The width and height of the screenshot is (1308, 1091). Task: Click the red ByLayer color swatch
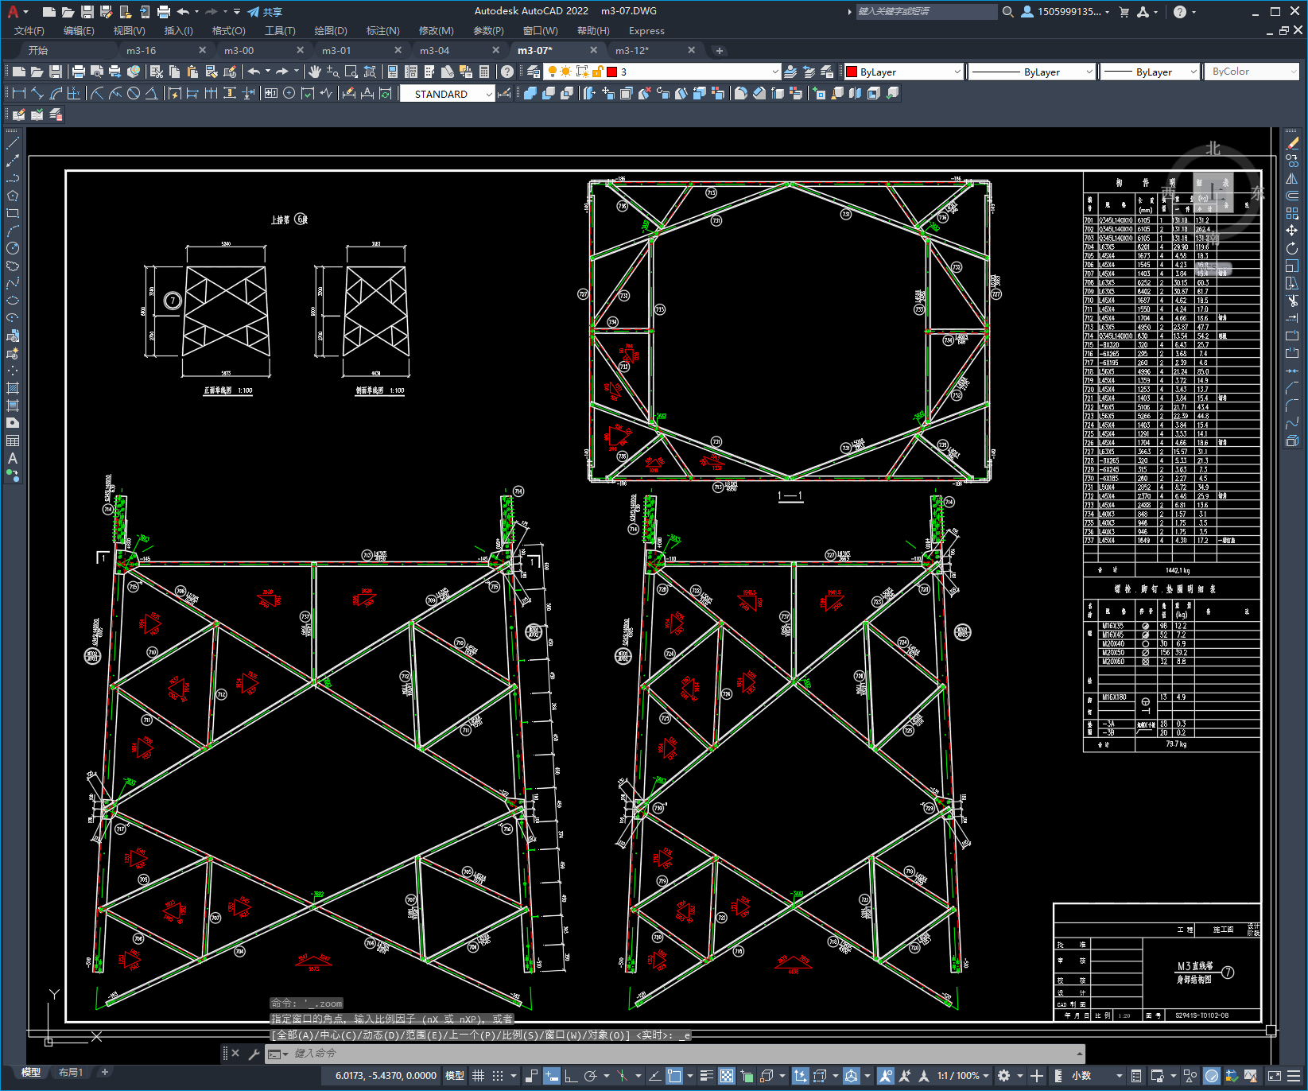(x=852, y=72)
